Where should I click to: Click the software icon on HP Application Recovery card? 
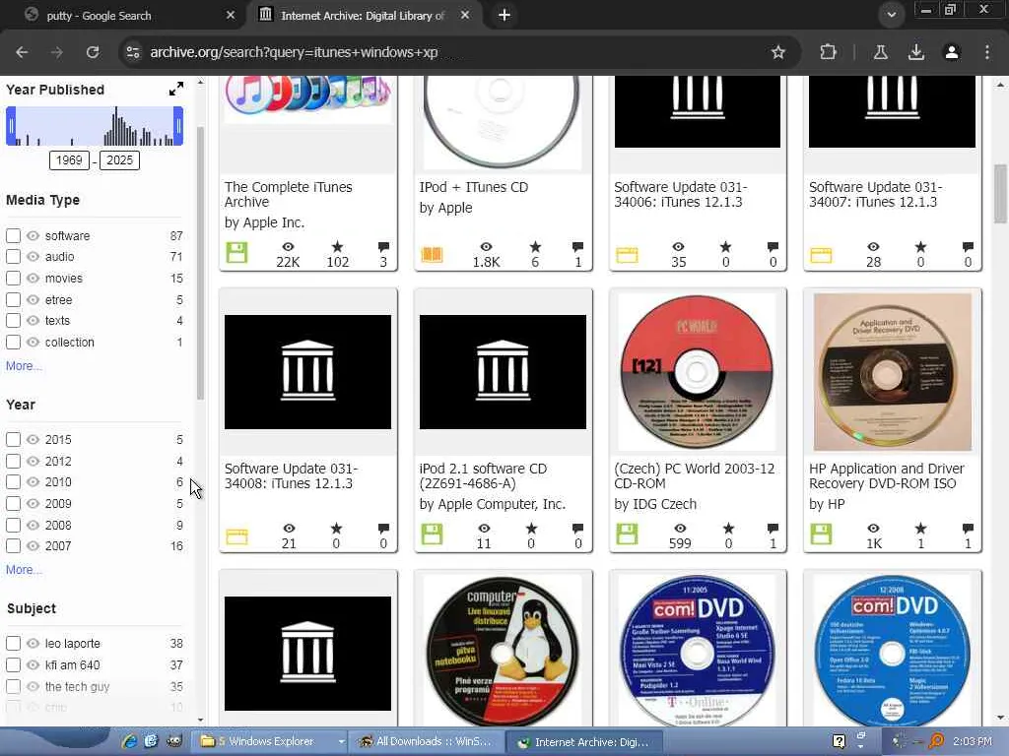pyautogui.click(x=821, y=535)
